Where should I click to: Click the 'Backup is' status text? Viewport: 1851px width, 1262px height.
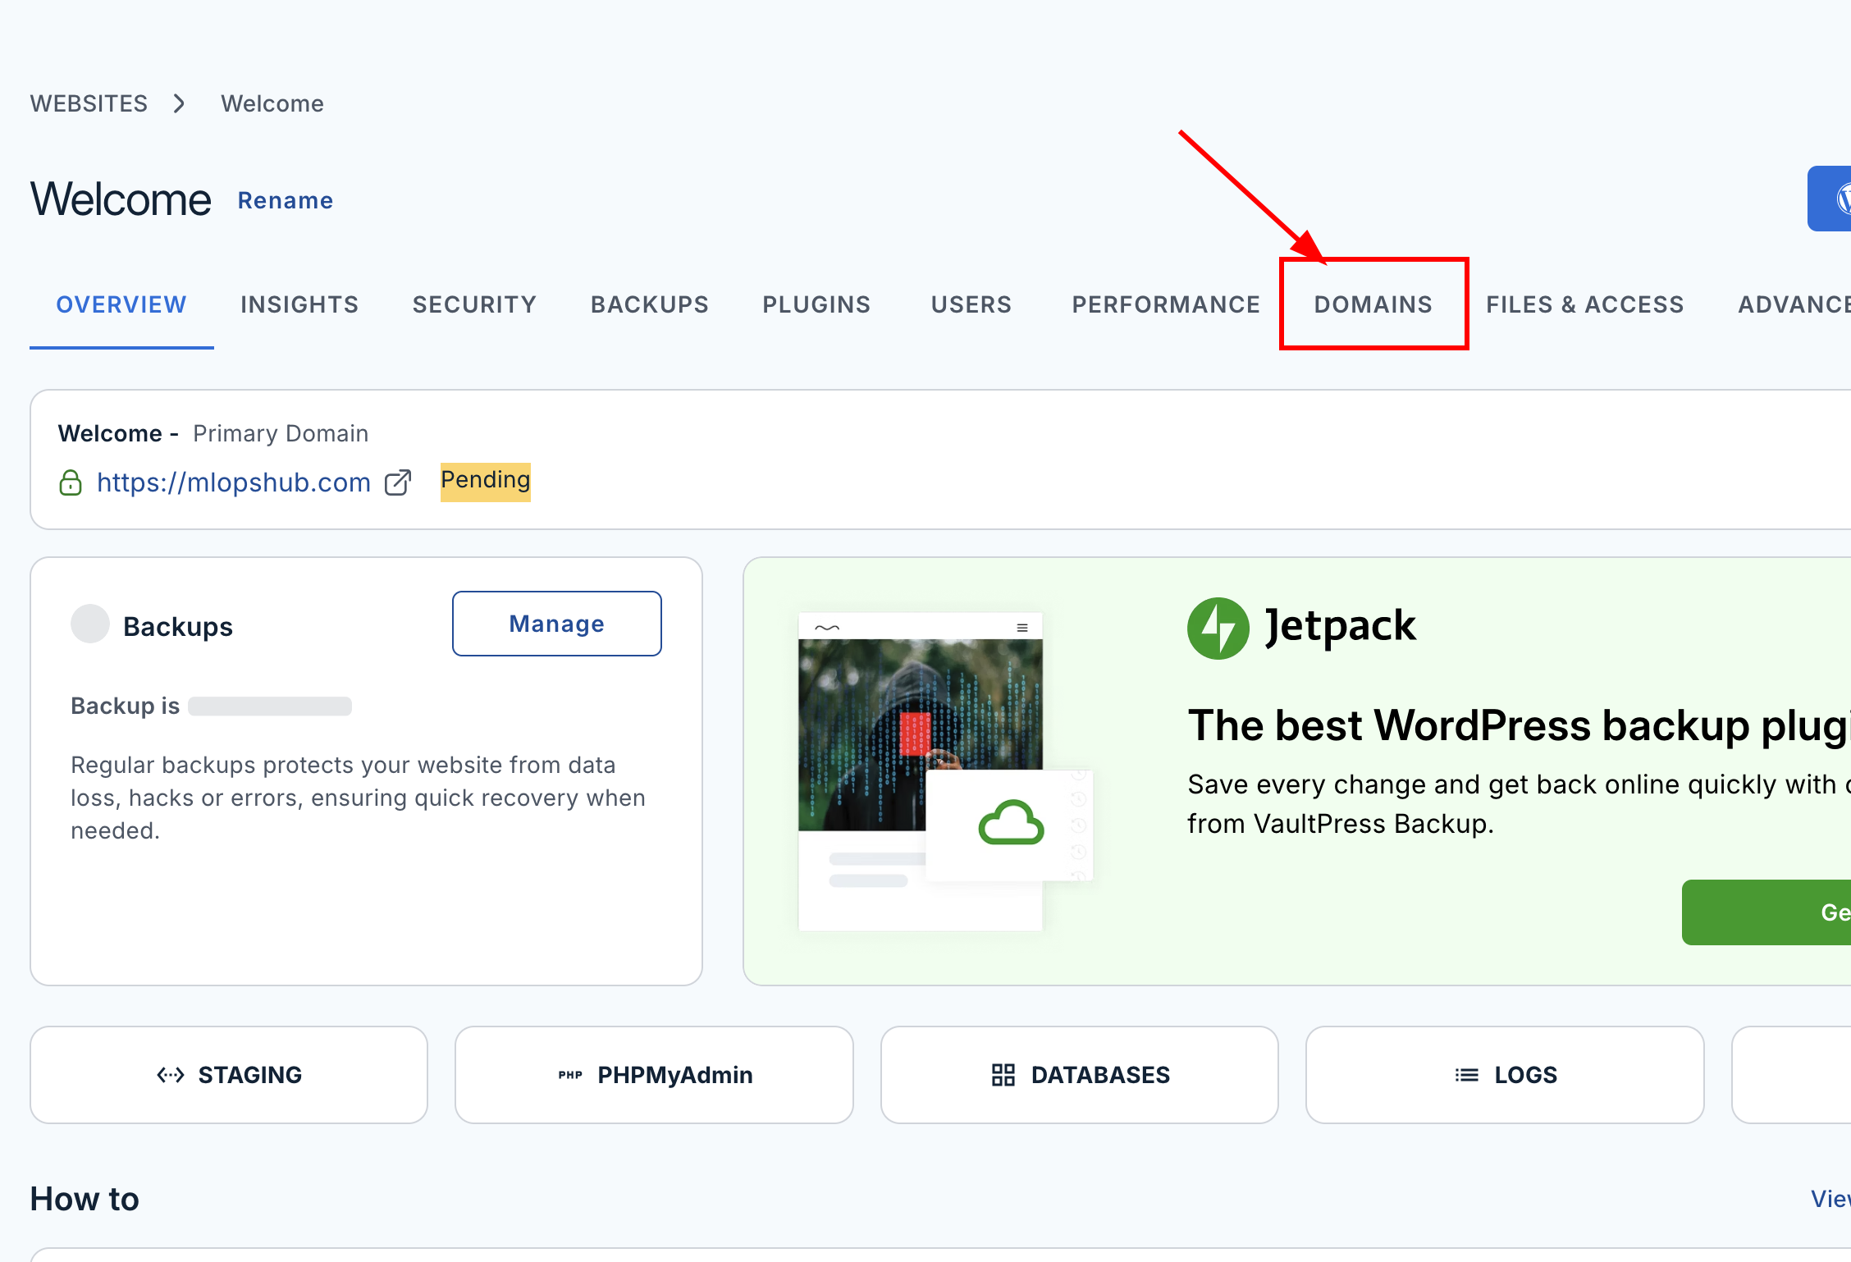click(x=125, y=706)
